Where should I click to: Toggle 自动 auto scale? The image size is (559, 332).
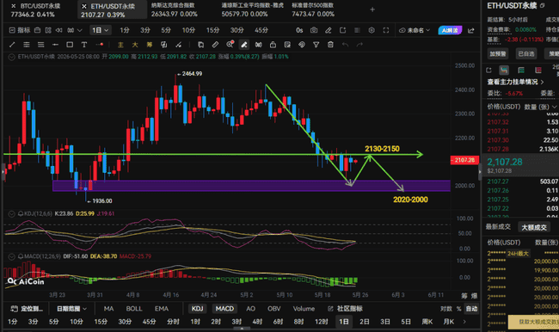click(x=471, y=309)
